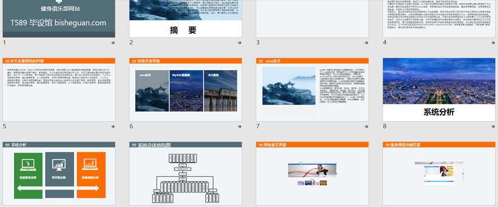Open slide 8 系统分析 section thumbnail
The image size is (498, 207).
click(x=439, y=90)
